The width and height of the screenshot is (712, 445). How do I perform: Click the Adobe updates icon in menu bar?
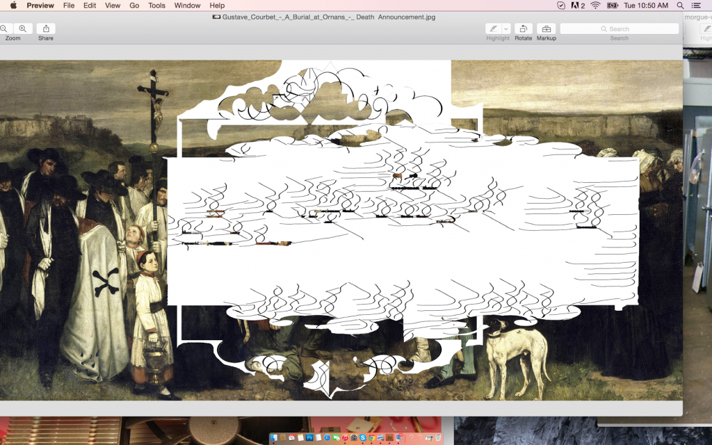click(578, 6)
